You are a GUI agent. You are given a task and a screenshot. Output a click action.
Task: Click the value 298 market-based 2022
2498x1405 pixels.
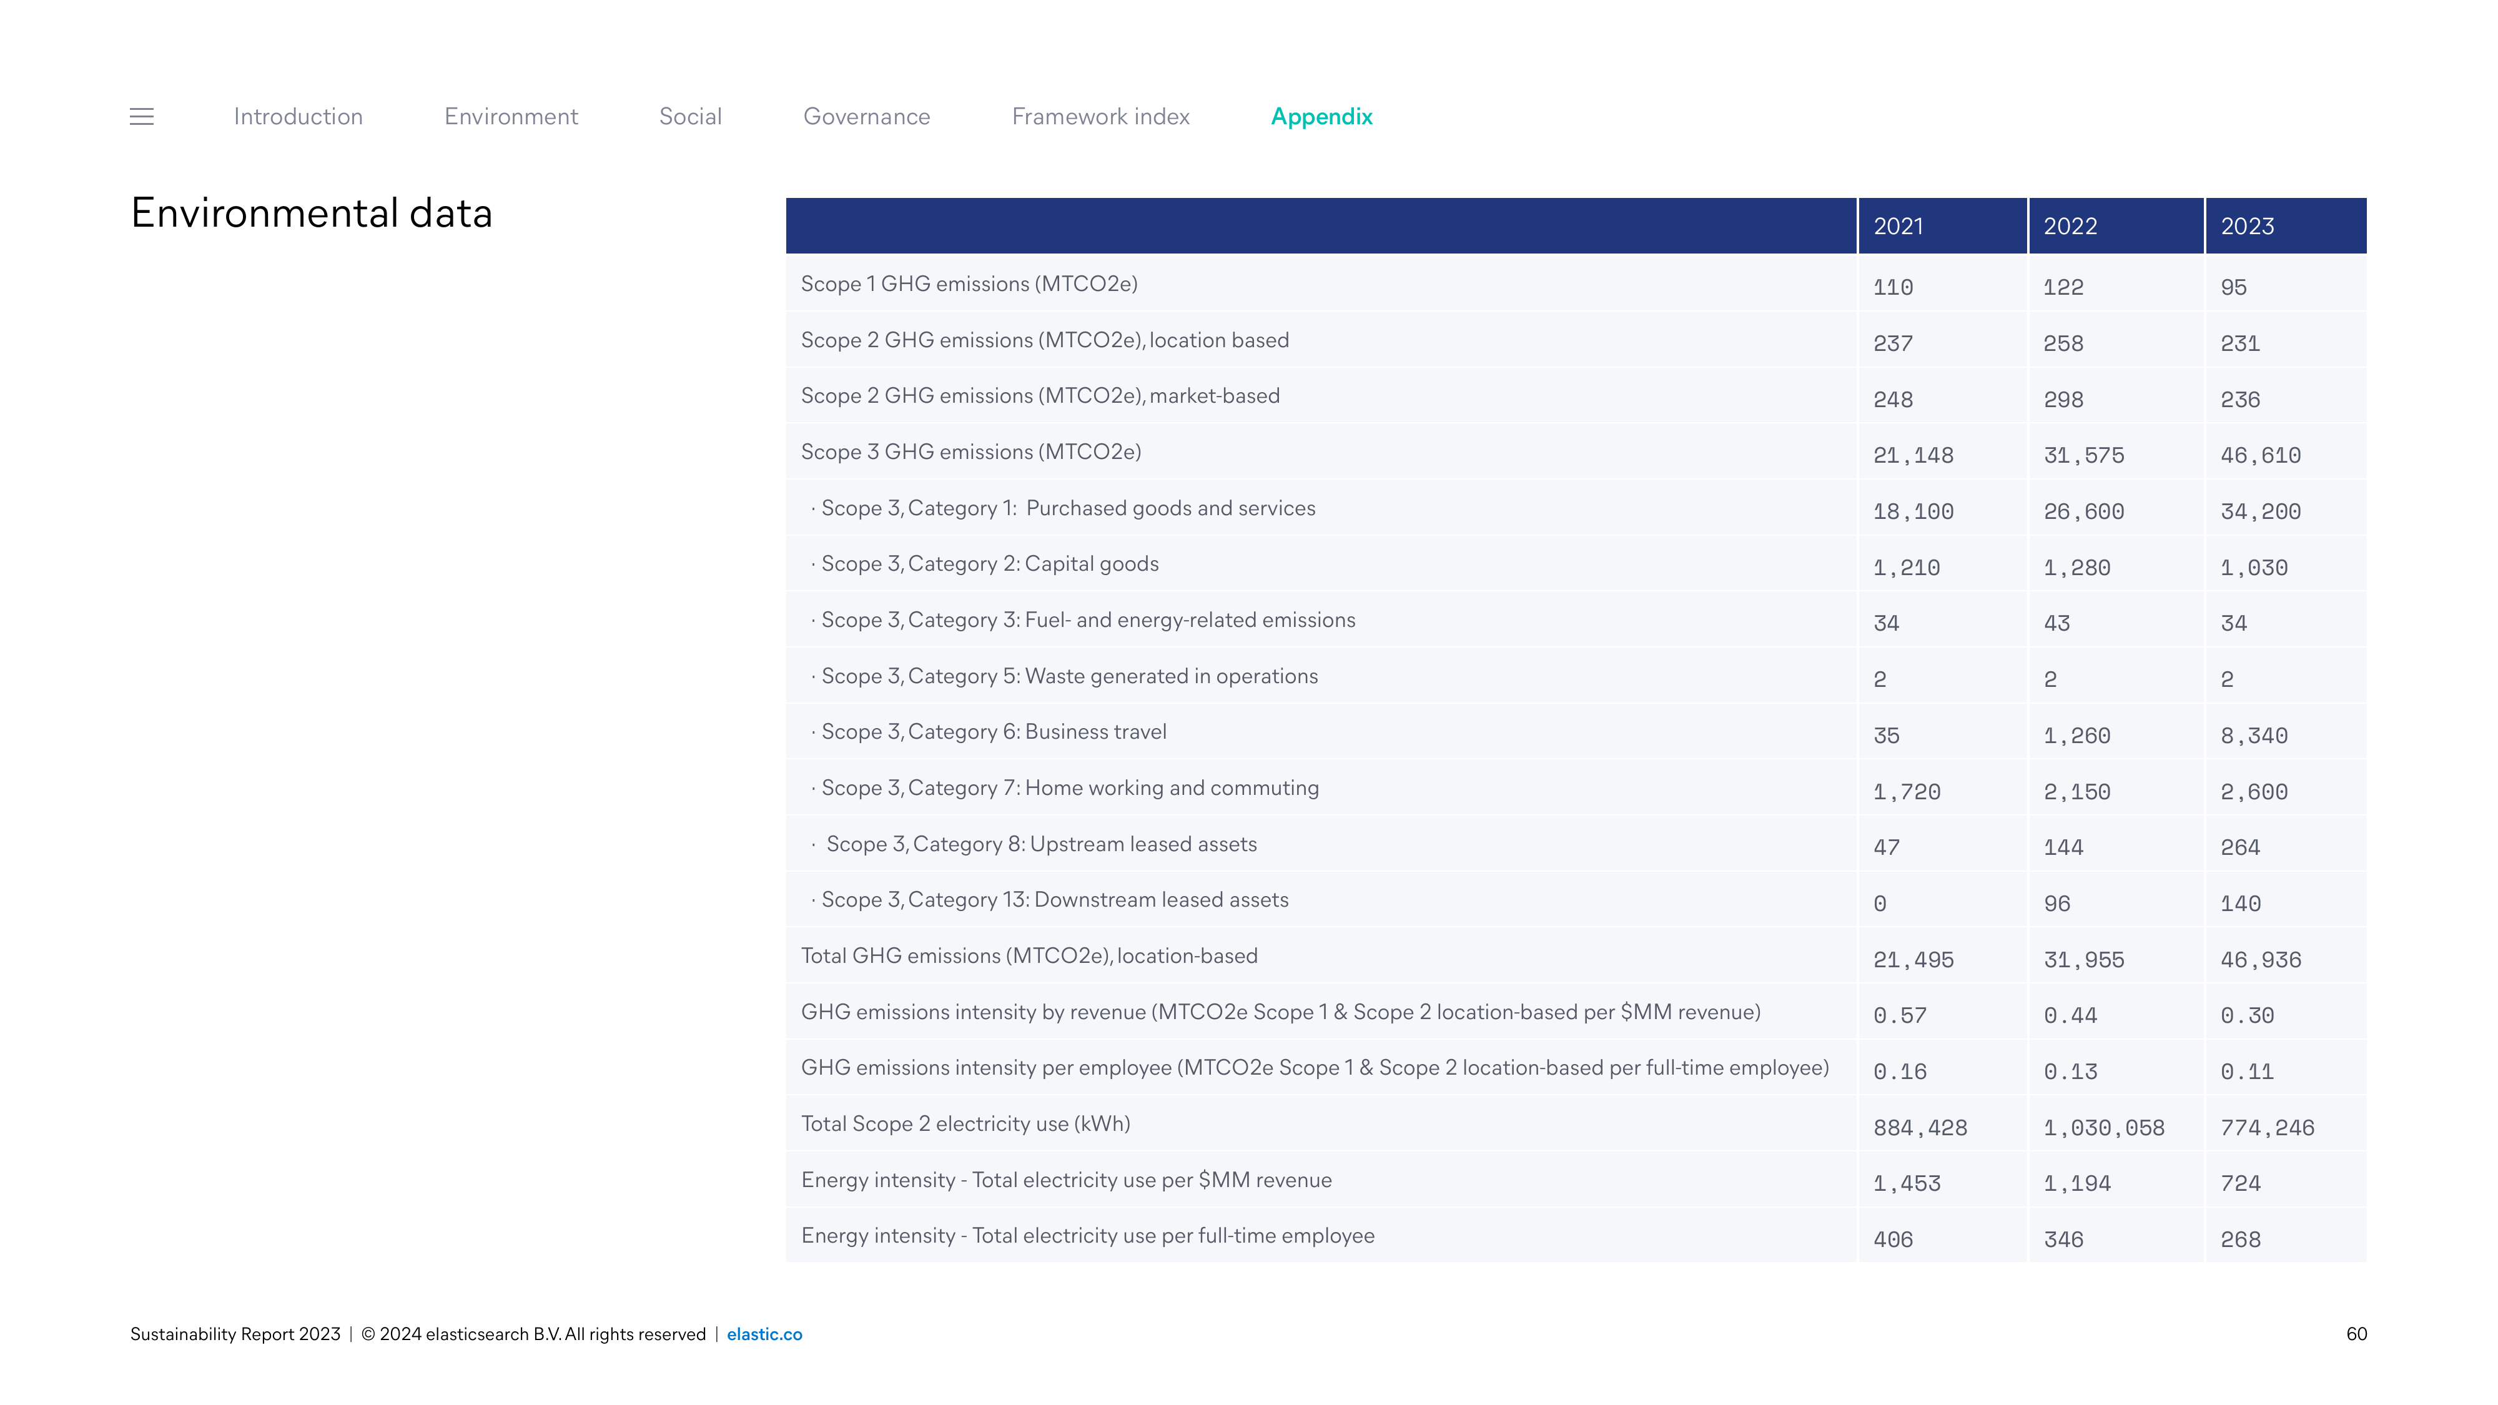tap(2063, 400)
